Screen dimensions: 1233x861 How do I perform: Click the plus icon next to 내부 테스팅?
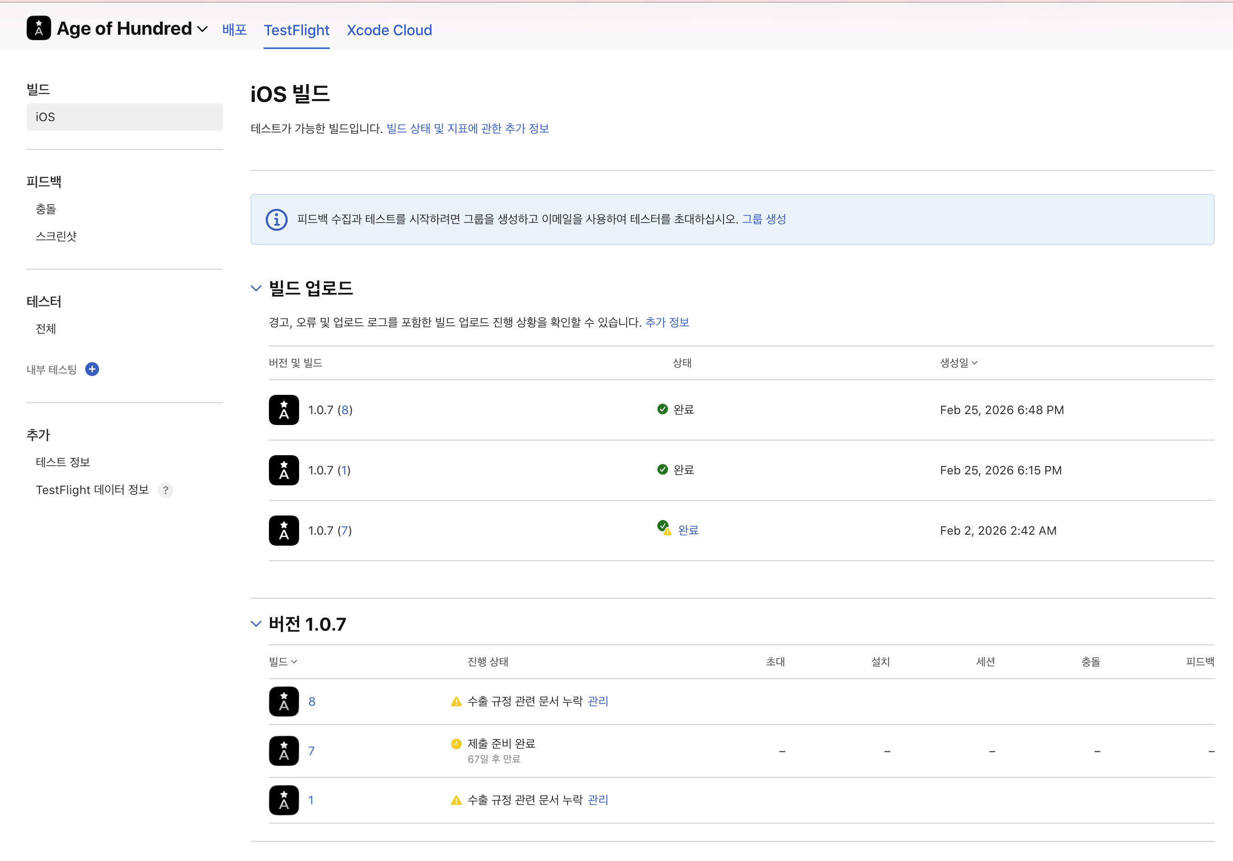(92, 369)
